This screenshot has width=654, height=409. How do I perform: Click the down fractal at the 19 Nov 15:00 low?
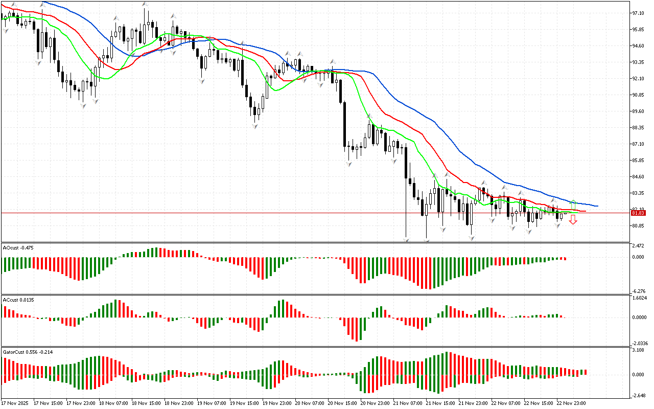click(254, 126)
